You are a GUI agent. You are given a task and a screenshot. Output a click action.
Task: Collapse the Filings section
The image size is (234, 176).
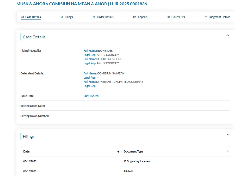(x=228, y=135)
